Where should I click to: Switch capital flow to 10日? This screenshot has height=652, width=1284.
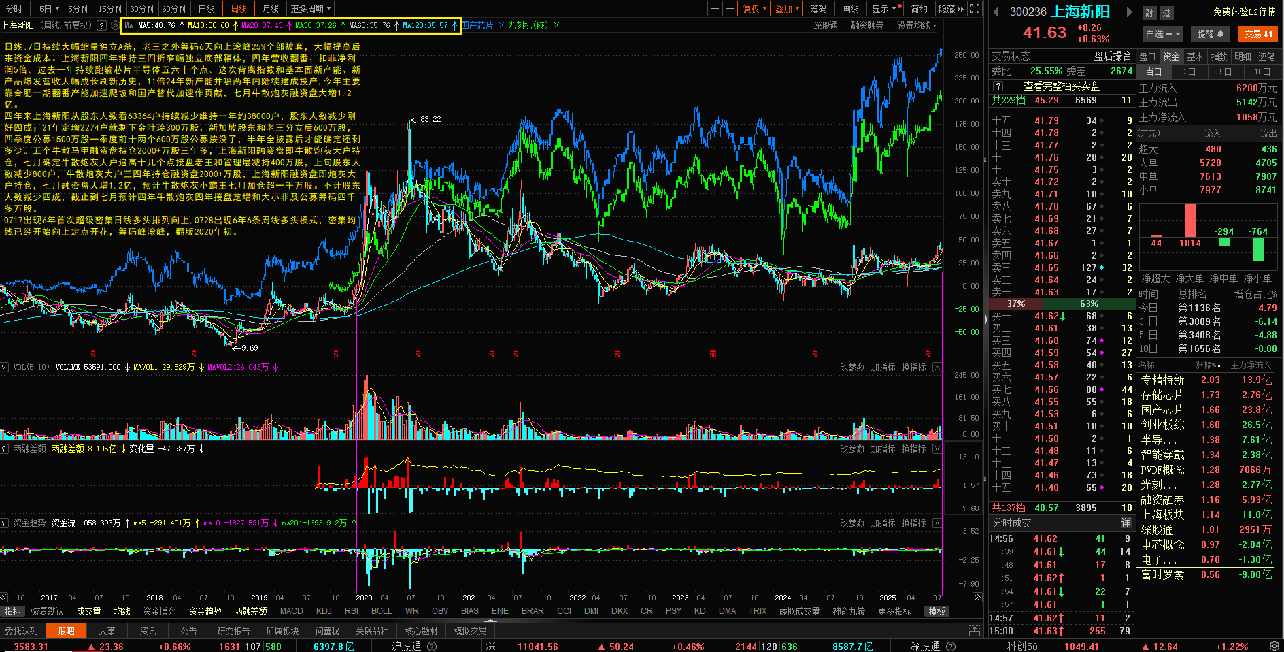pyautogui.click(x=1262, y=71)
